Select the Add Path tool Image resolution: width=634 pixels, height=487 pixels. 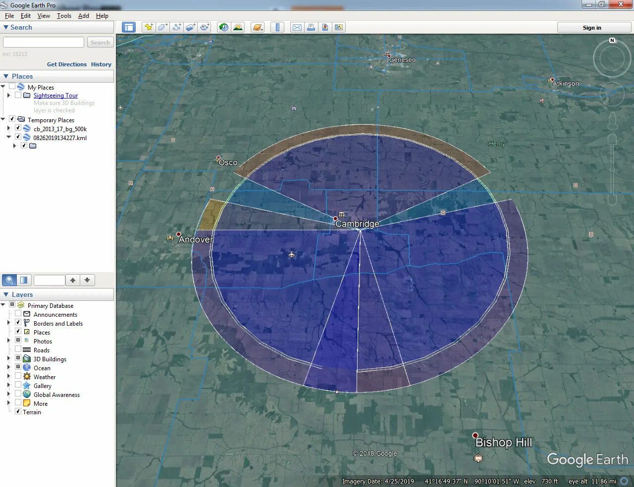[x=176, y=27]
